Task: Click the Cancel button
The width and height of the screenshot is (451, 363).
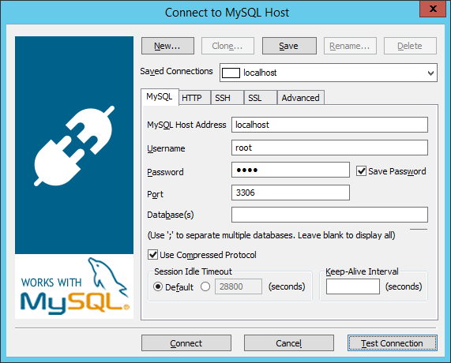Action: click(289, 343)
